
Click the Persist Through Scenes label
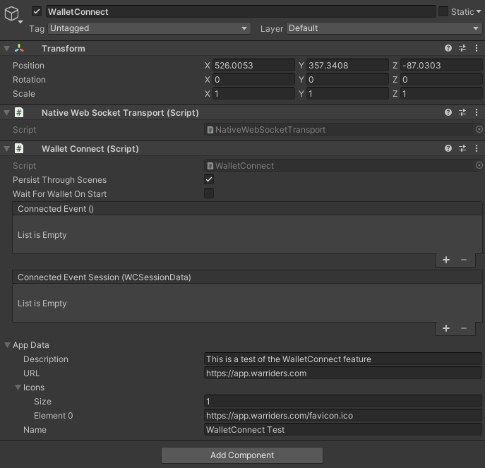(59, 180)
